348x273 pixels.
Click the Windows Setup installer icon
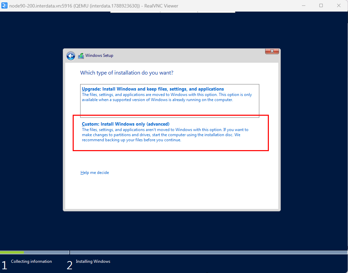tap(81, 56)
